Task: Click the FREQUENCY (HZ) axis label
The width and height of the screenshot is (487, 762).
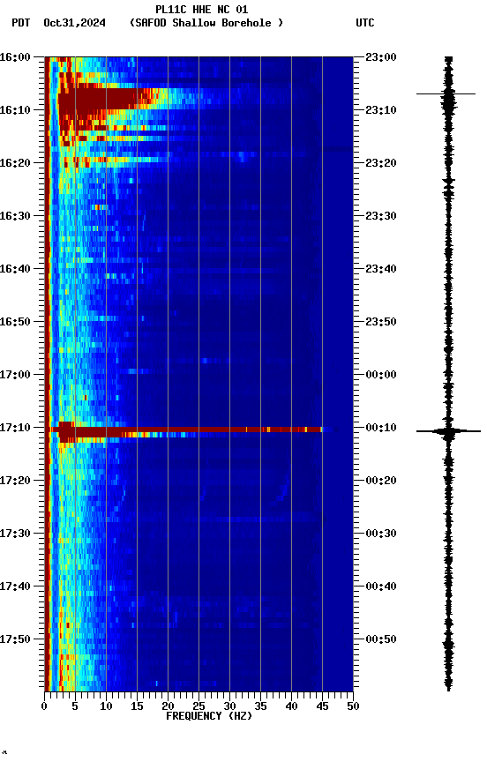Action: [x=209, y=717]
